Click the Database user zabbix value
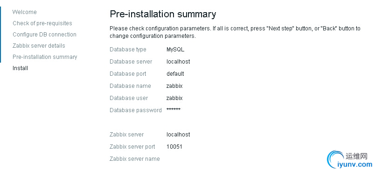 click(x=174, y=98)
